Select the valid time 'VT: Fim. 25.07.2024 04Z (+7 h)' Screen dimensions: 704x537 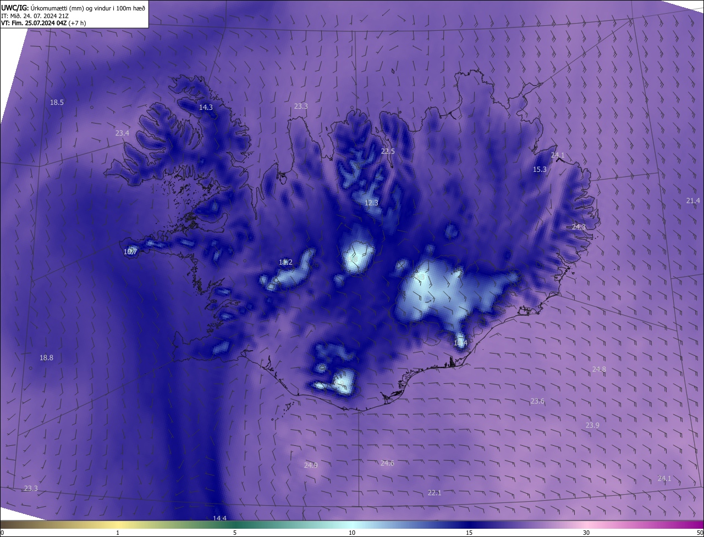pos(43,23)
